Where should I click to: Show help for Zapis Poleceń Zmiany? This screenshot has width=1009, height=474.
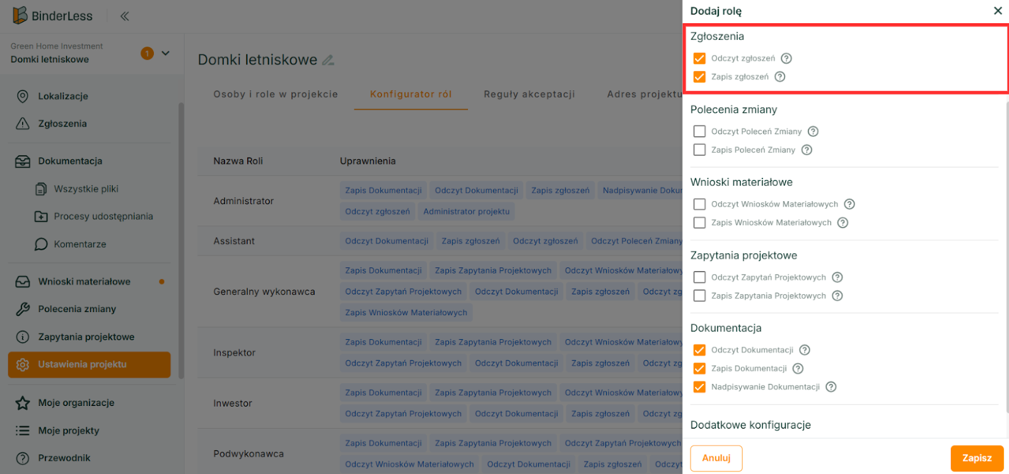(807, 150)
